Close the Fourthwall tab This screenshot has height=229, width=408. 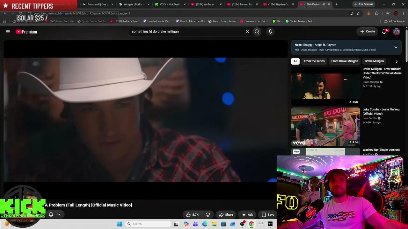click(112, 4)
